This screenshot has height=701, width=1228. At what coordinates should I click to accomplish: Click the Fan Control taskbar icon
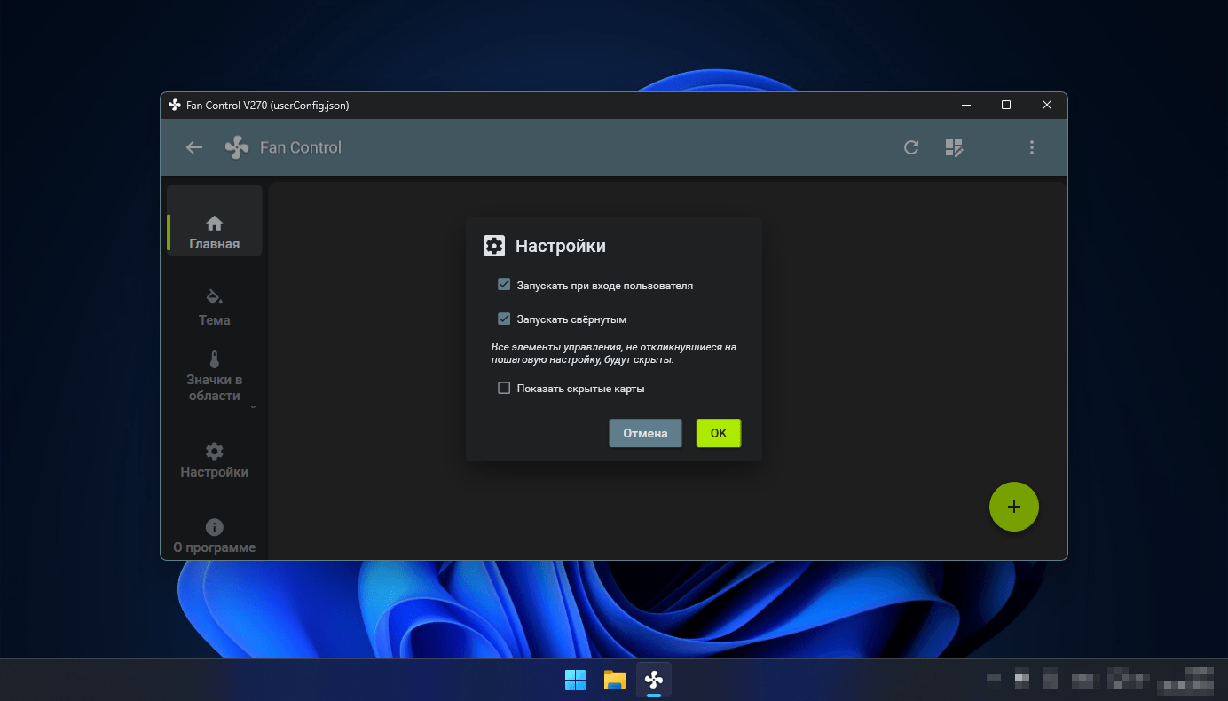pyautogui.click(x=654, y=680)
